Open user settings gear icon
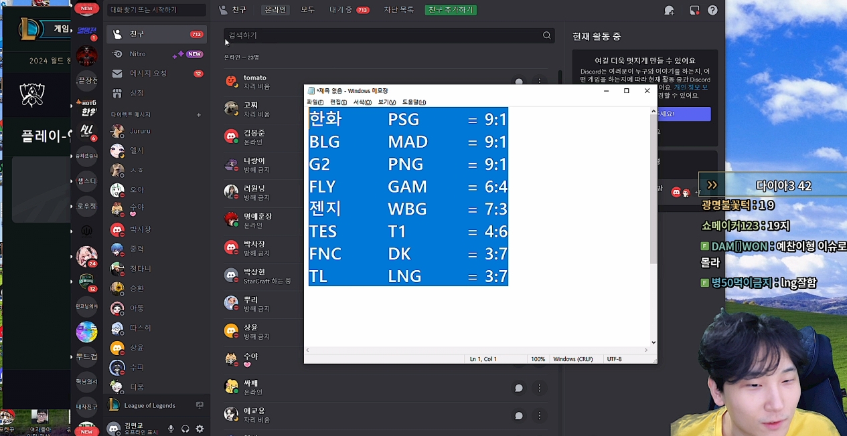The width and height of the screenshot is (847, 436). (200, 429)
